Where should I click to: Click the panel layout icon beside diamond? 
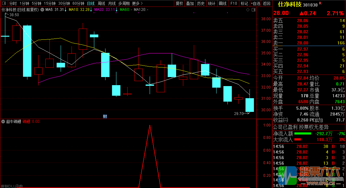(254, 10)
